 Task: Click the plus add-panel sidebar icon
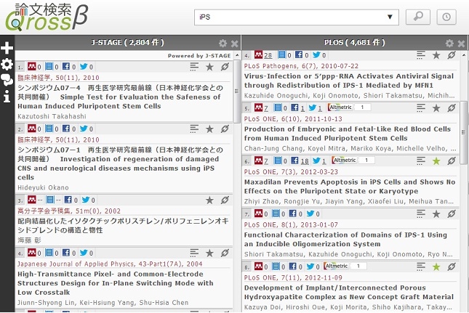click(x=7, y=48)
